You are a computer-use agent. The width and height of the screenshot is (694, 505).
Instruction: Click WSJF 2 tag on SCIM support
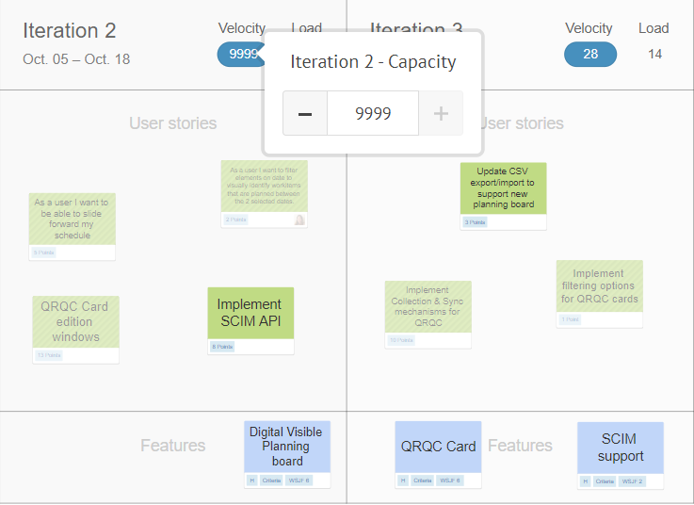pos(632,481)
